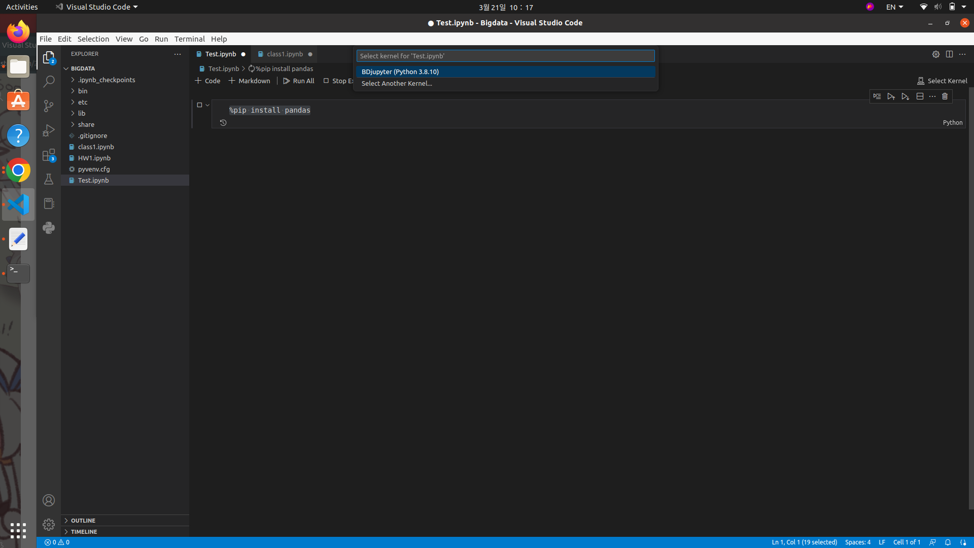Click Spaces: 4 in status bar
Viewport: 974px width, 548px height.
click(858, 542)
